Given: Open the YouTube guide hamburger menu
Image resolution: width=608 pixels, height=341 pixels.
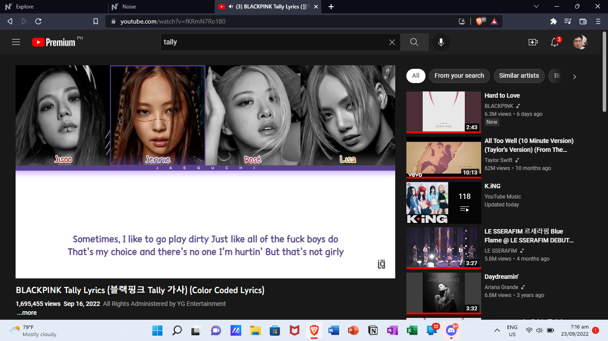Looking at the screenshot, I should coord(16,42).
